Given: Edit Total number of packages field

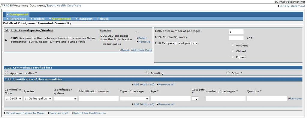Looking at the screenshot, I should tap(236, 32).
